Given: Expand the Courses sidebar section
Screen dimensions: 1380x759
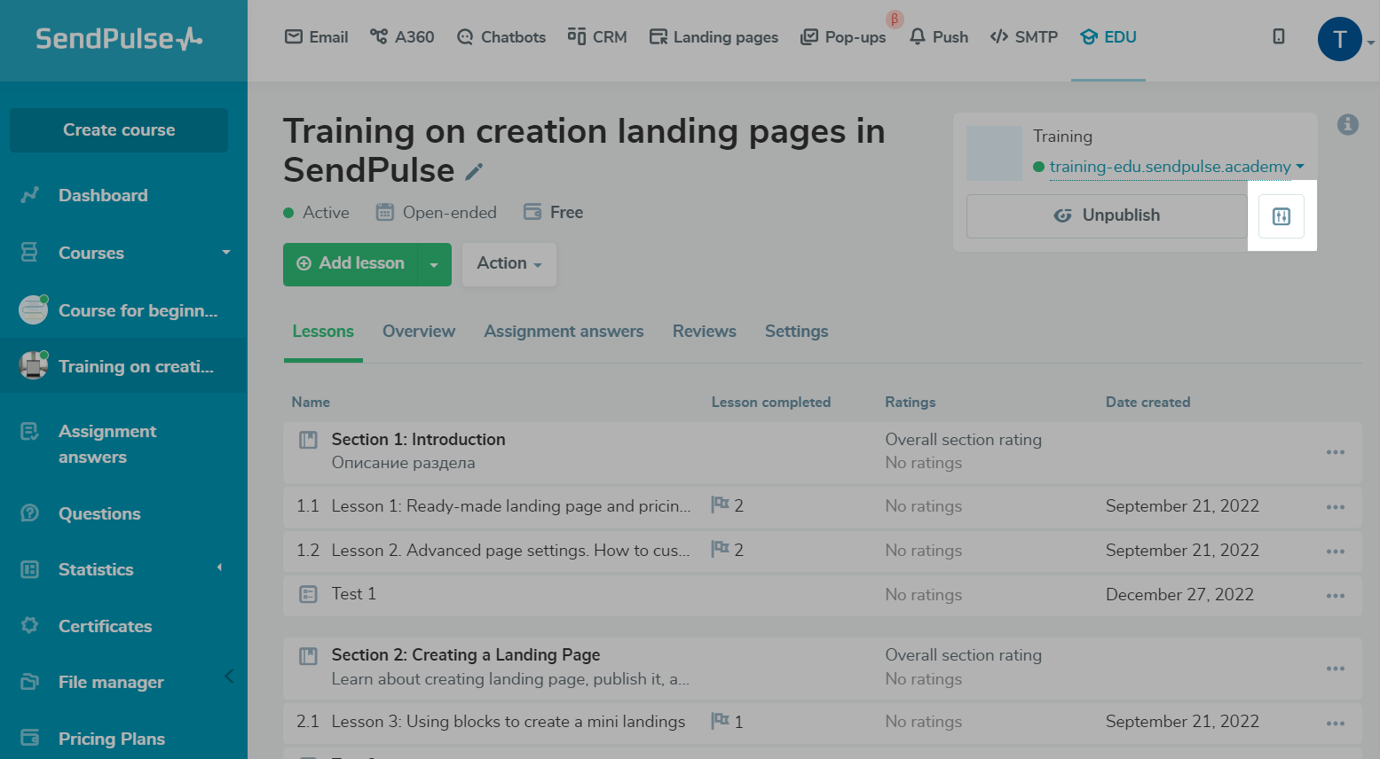Looking at the screenshot, I should (x=226, y=253).
